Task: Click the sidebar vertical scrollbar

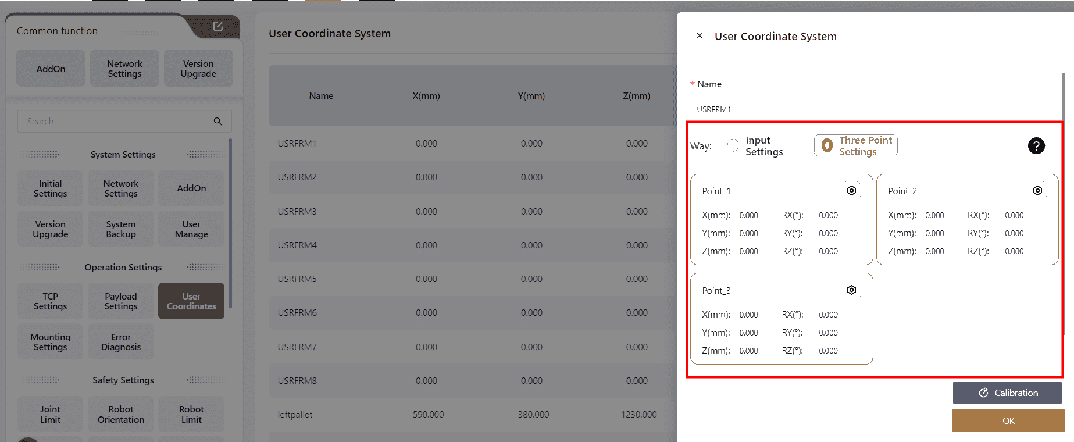Action: [x=231, y=224]
